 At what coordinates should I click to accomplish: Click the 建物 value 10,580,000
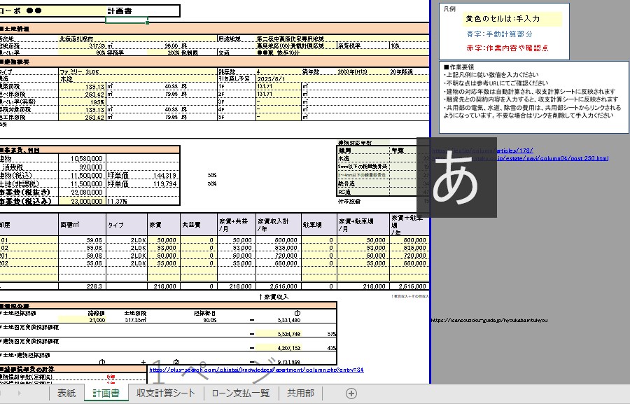(x=83, y=159)
